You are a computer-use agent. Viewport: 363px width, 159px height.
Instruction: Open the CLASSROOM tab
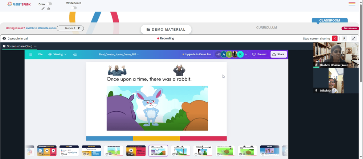pos(330,20)
